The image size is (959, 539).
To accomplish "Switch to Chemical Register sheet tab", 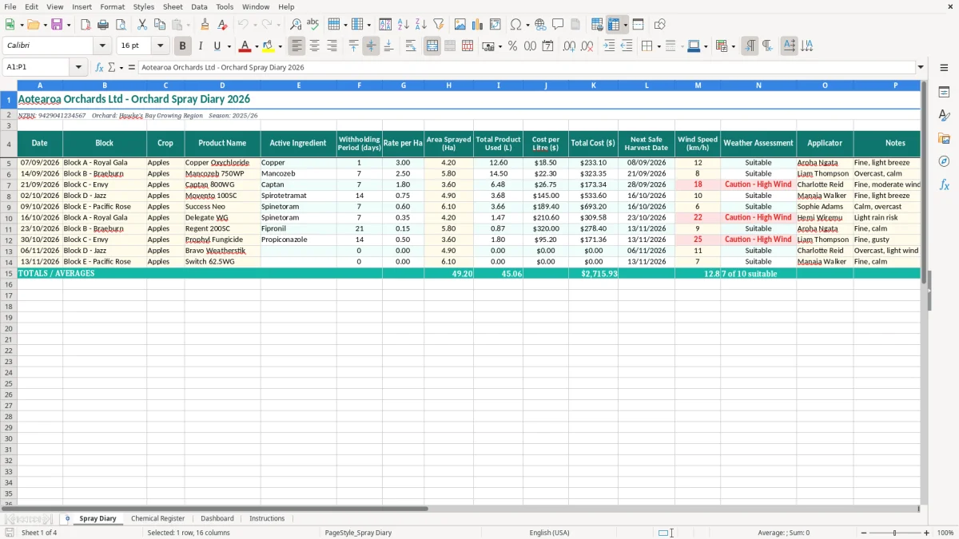I will pyautogui.click(x=157, y=518).
